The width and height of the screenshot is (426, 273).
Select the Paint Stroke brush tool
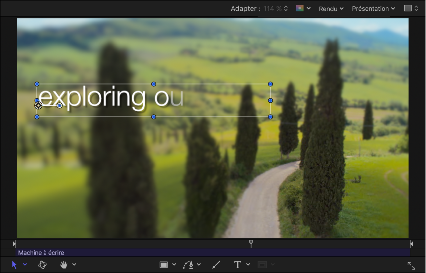[x=217, y=265]
